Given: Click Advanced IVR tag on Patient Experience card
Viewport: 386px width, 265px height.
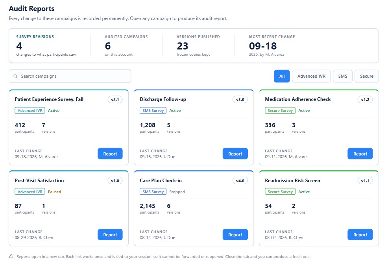Looking at the screenshot, I should 30,111.
